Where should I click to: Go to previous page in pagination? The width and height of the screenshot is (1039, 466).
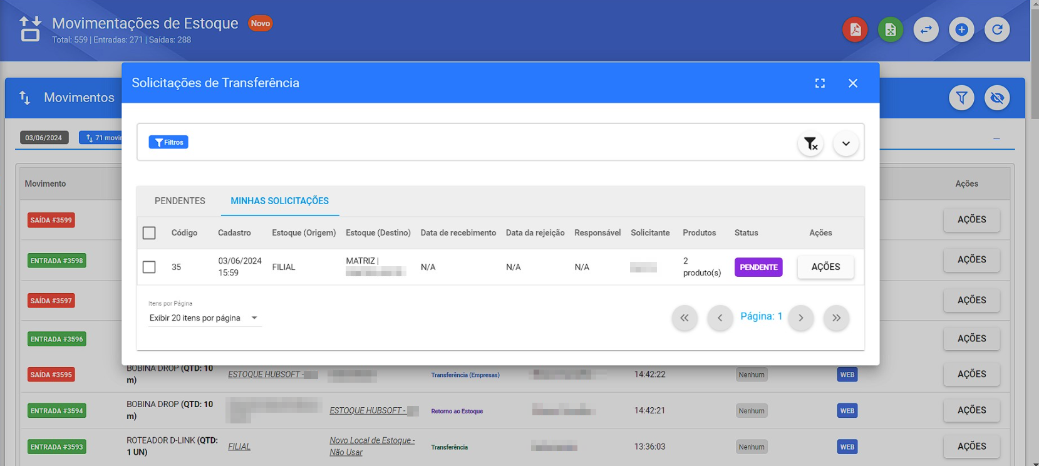click(720, 318)
